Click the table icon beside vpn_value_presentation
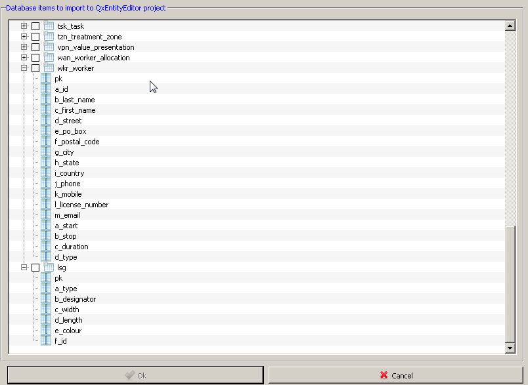528x385 pixels. [47, 47]
